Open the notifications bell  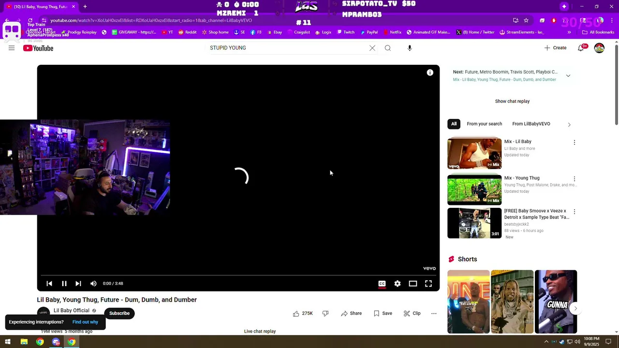coord(581,48)
